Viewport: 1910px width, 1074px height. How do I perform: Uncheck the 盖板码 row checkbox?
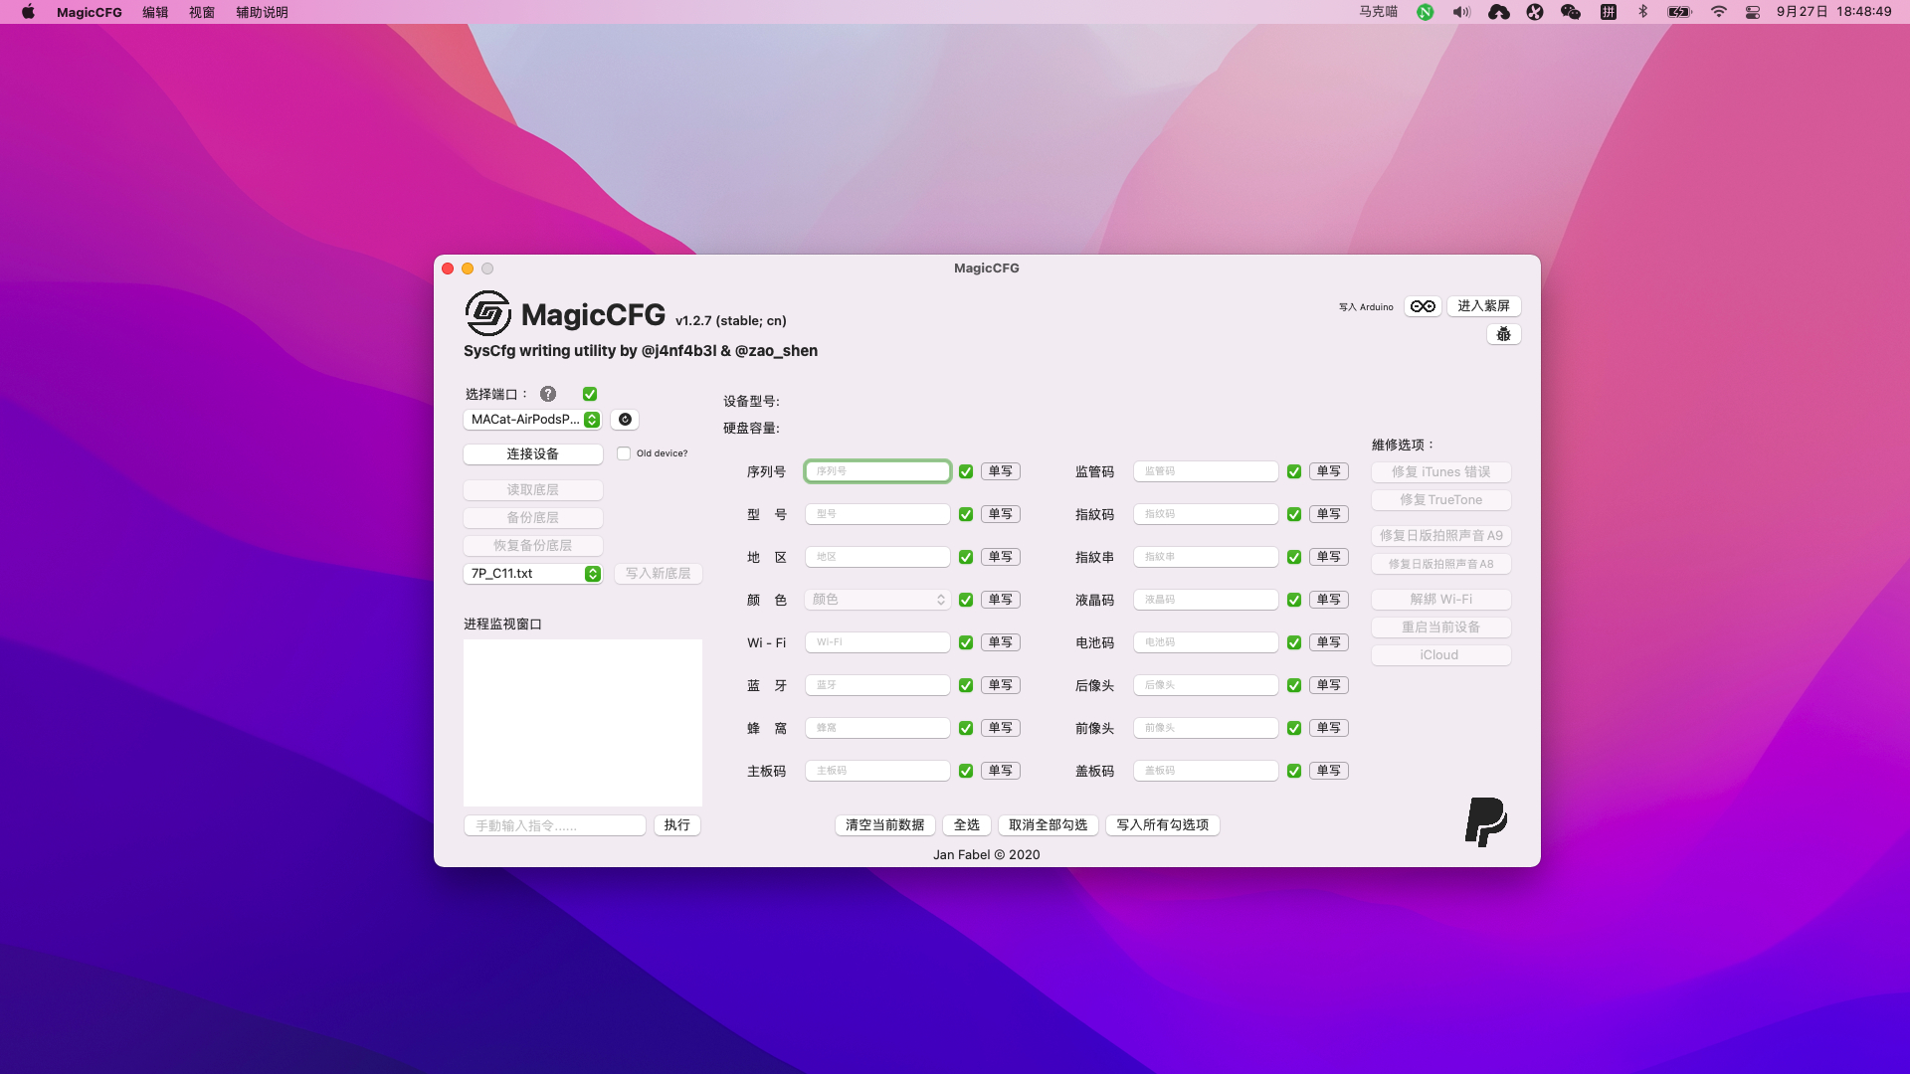click(1294, 771)
